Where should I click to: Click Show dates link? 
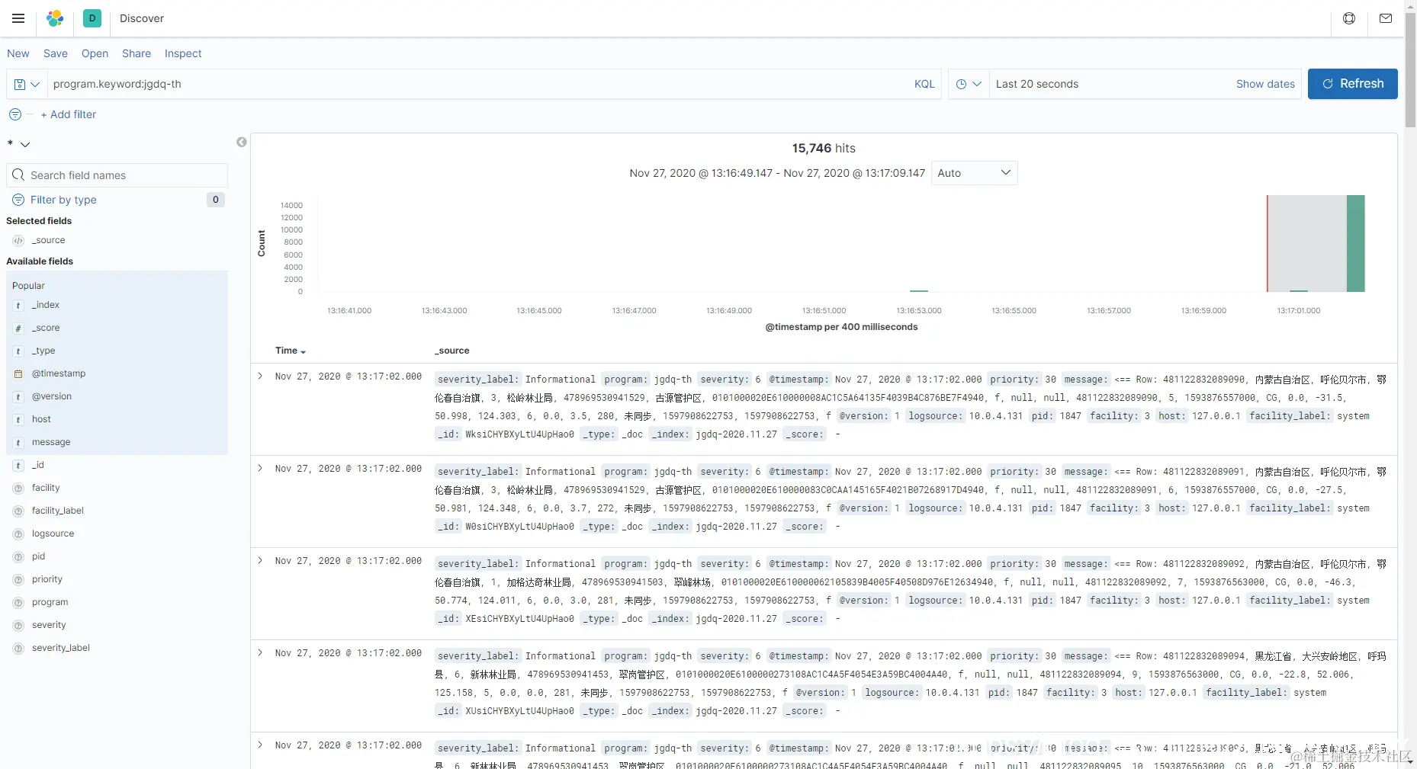point(1265,84)
